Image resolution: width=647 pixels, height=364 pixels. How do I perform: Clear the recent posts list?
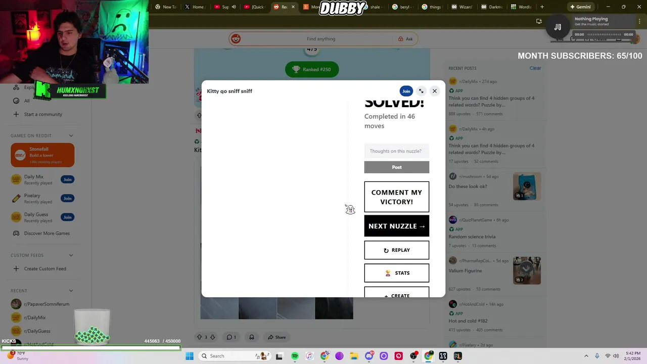click(x=535, y=68)
